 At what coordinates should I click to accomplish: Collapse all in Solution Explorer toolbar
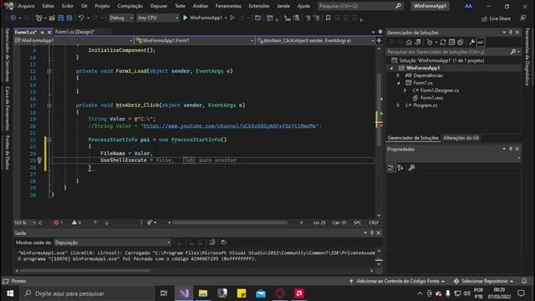[451, 43]
